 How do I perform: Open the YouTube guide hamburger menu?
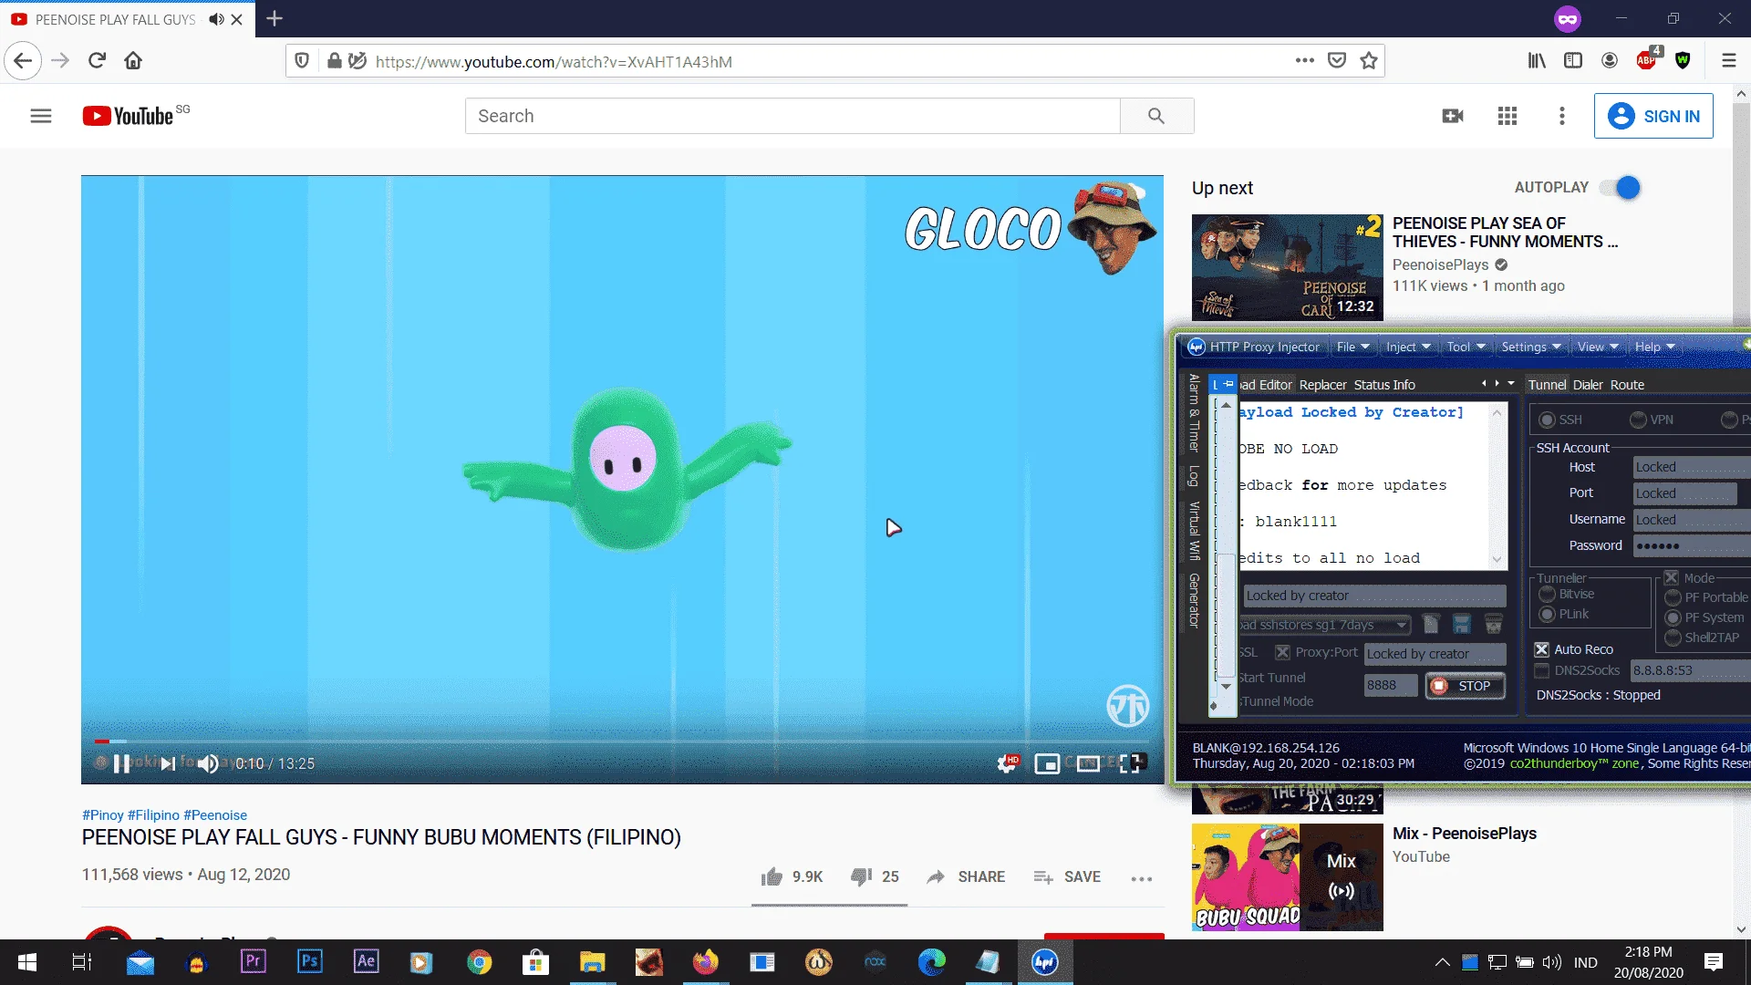coord(41,116)
